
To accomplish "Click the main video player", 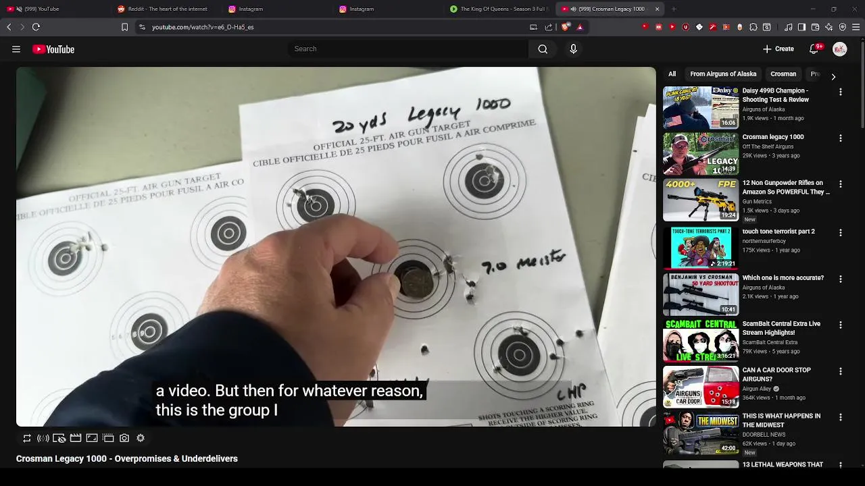I will 336,246.
